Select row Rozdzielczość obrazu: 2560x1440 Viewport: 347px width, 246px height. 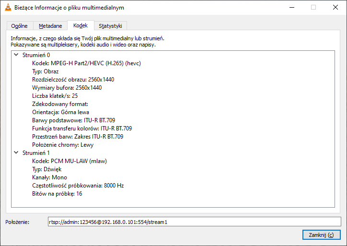(73, 80)
